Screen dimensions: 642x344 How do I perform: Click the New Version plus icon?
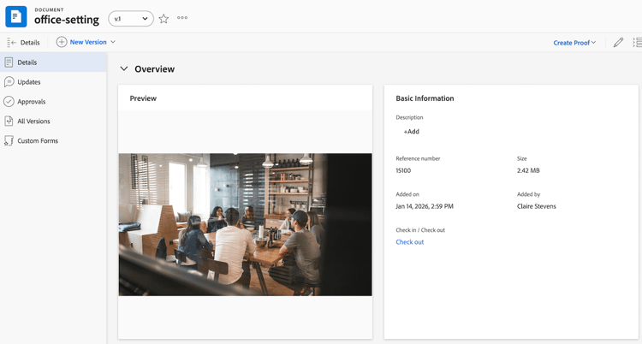(62, 42)
